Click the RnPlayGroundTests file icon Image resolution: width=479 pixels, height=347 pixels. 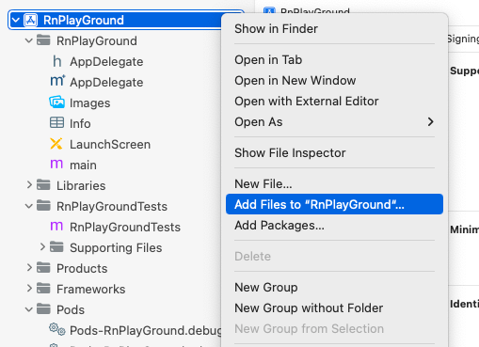click(56, 226)
